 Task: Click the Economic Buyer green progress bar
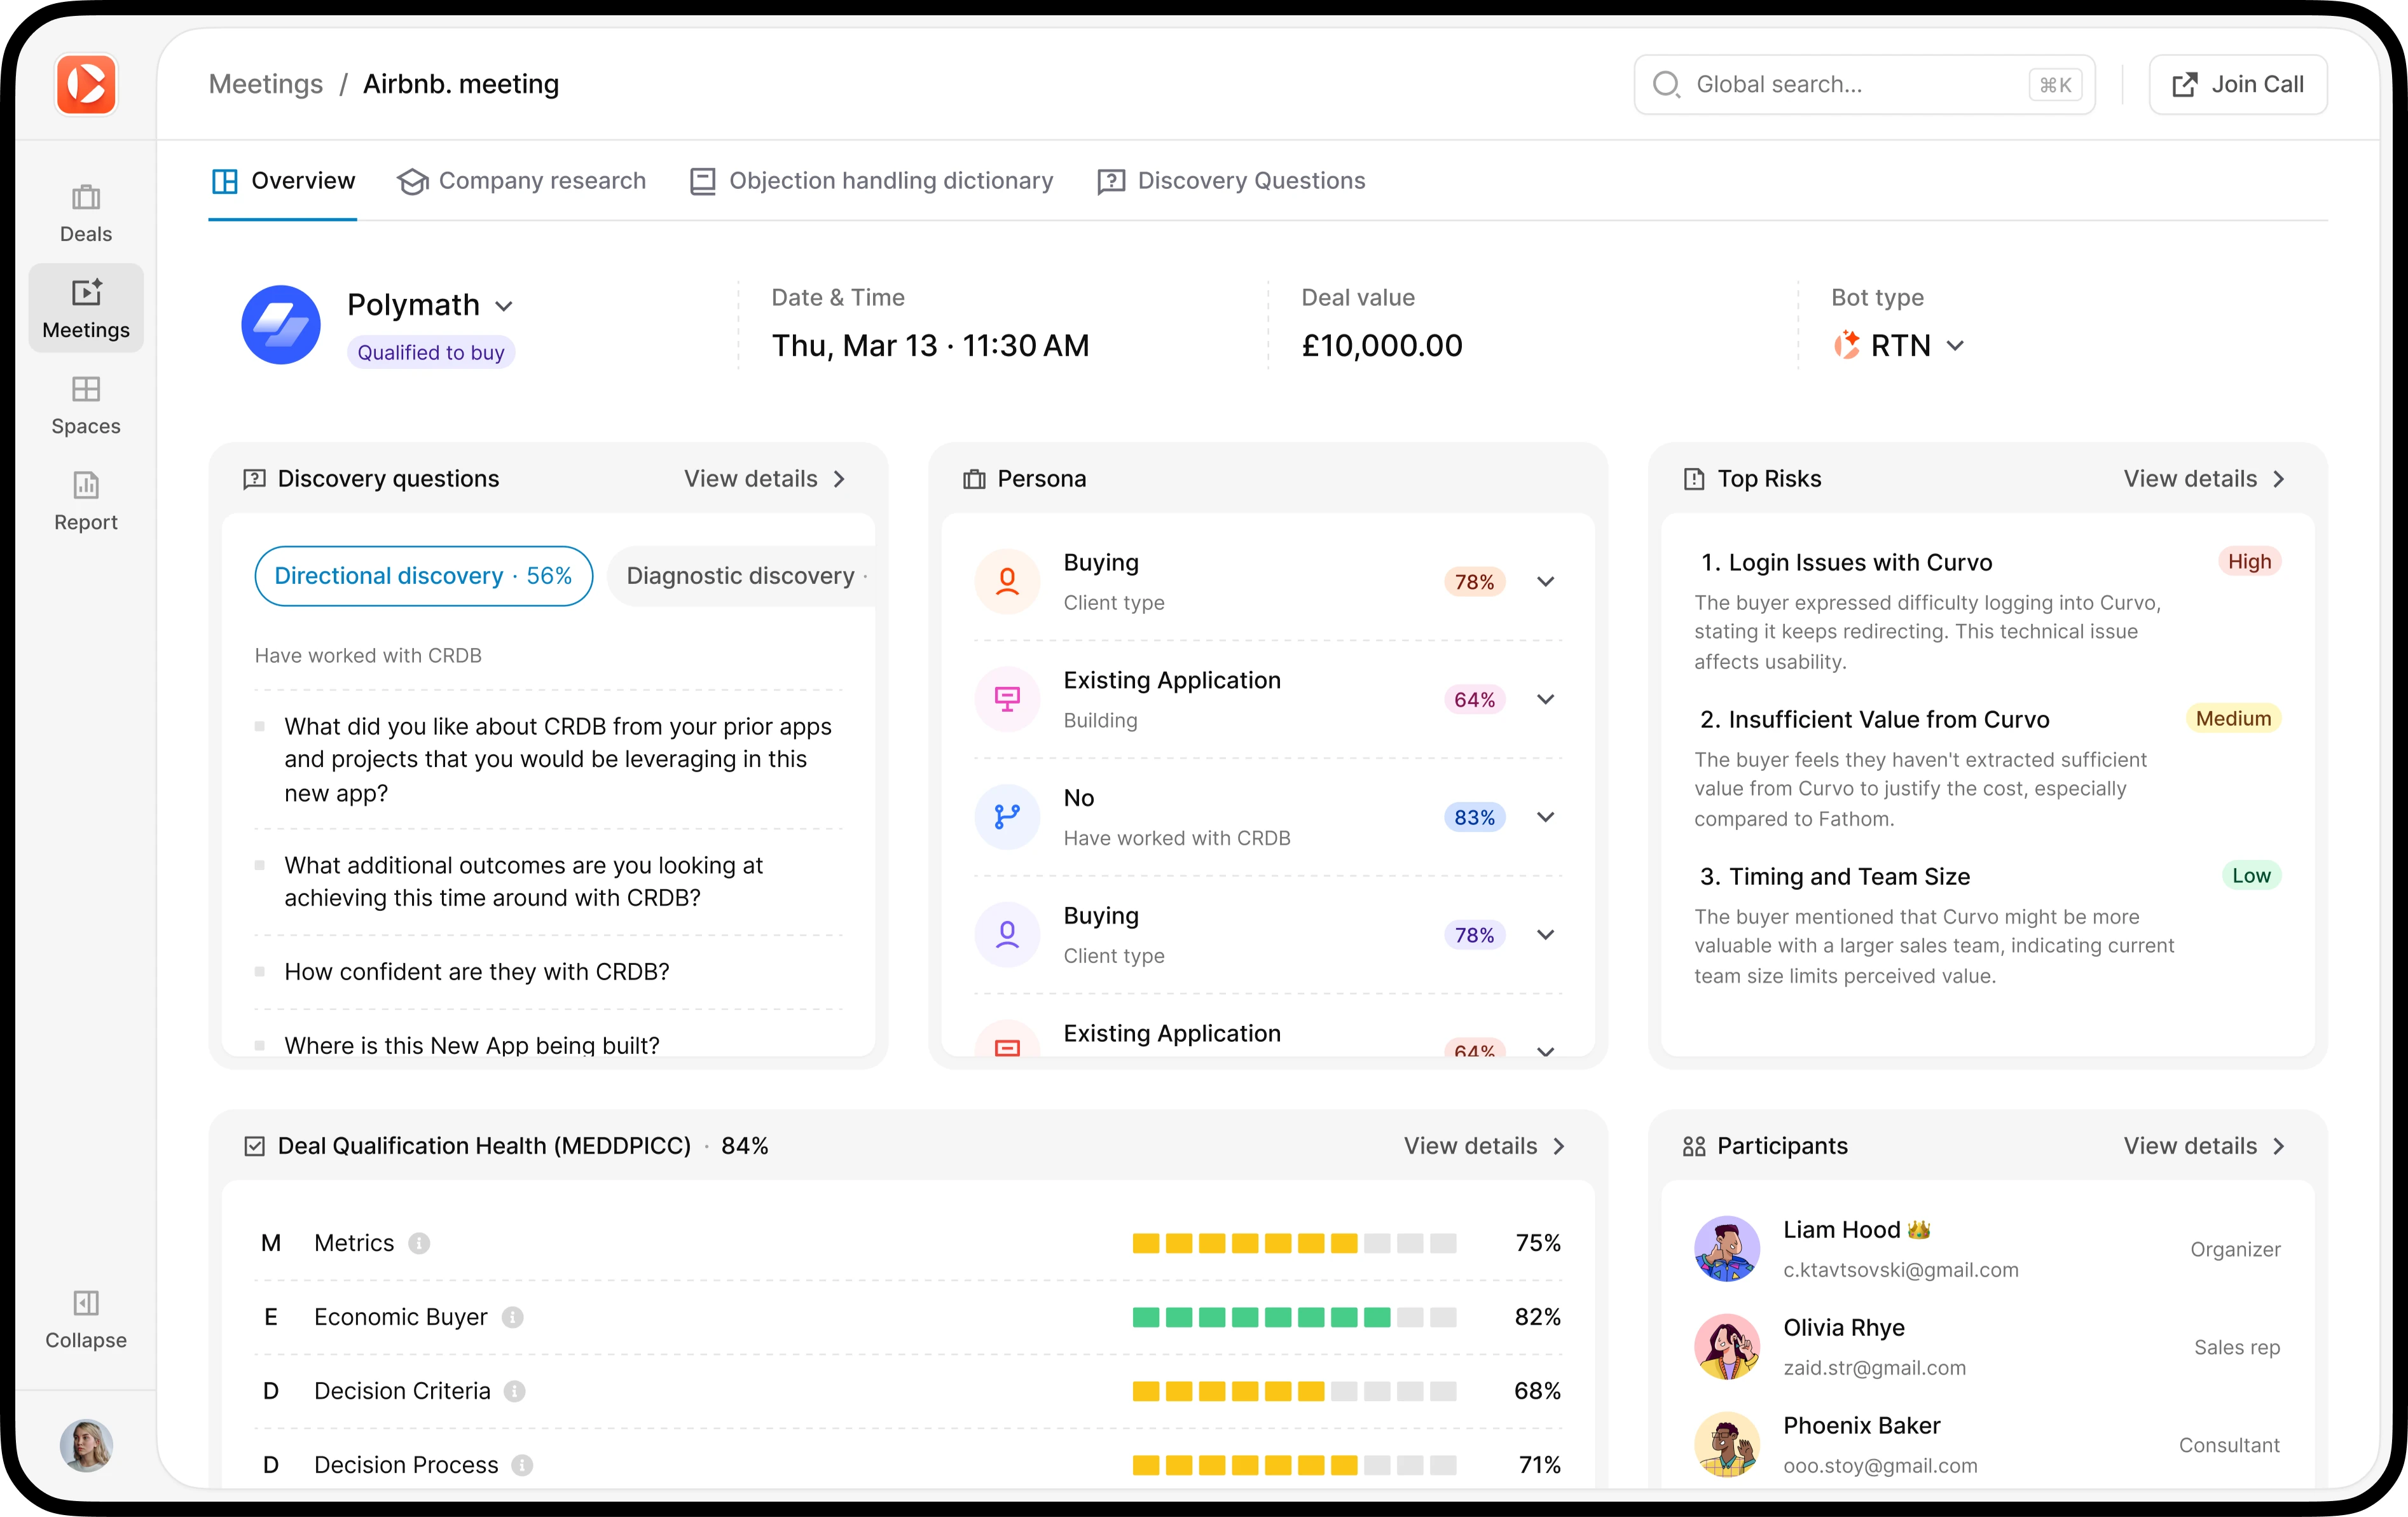click(1294, 1317)
